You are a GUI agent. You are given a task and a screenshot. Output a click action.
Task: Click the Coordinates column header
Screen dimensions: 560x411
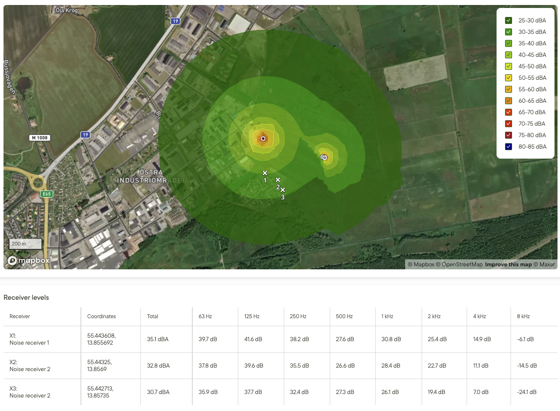tap(101, 316)
